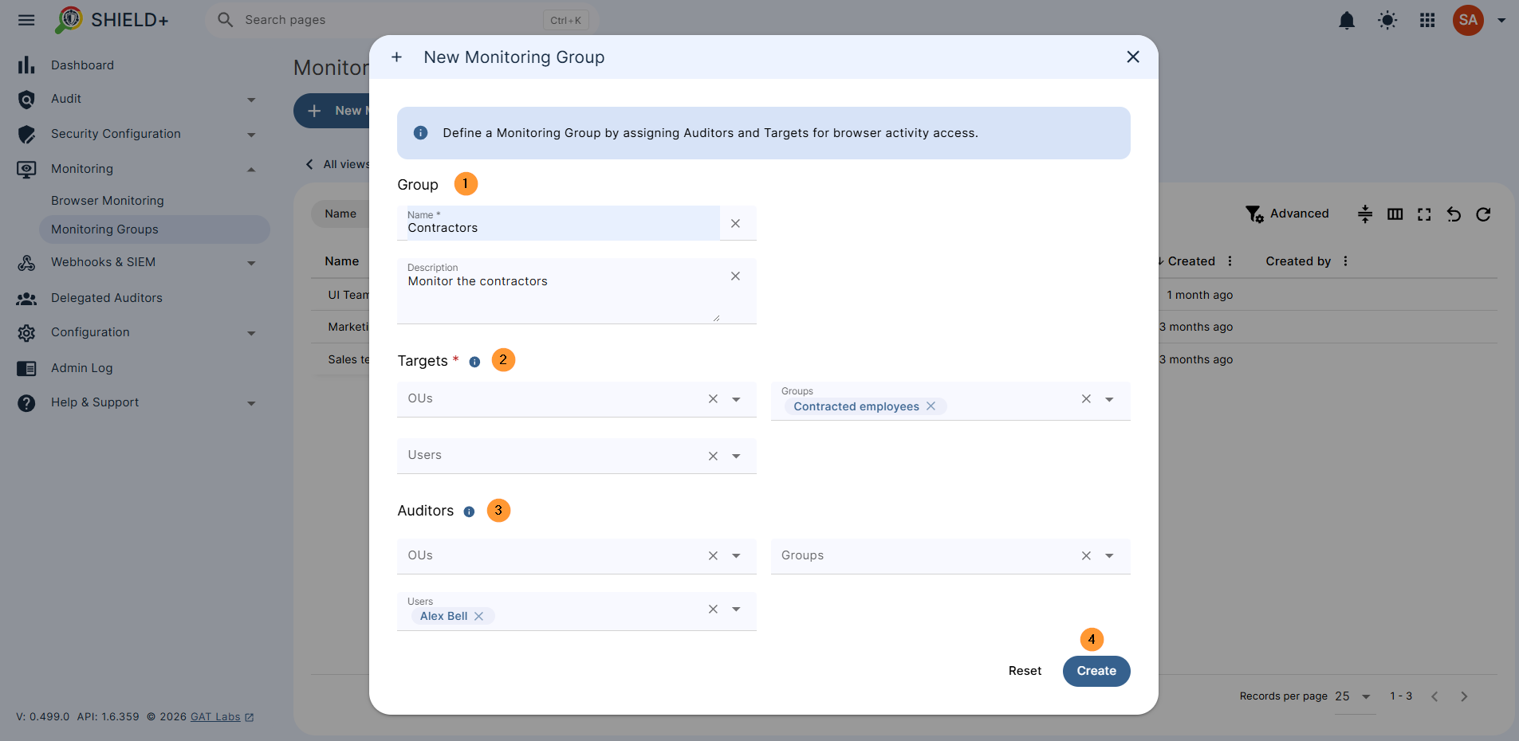Image resolution: width=1519 pixels, height=741 pixels.
Task: Open the Targets OUs dropdown
Action: pos(736,399)
